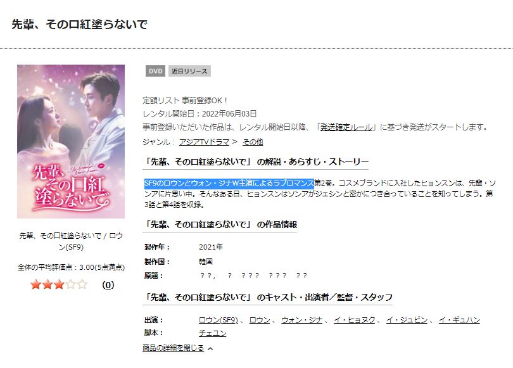Open cast member ウォン・ジナ link

click(301, 320)
